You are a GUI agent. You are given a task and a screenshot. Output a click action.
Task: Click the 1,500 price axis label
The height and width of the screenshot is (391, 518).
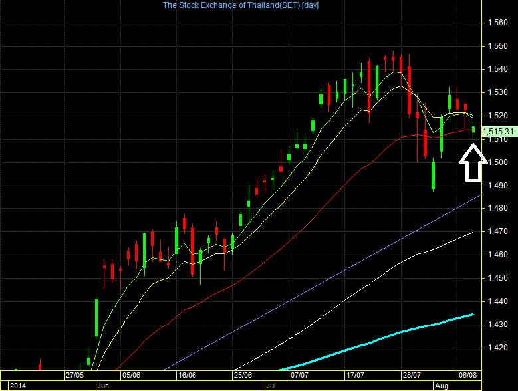click(x=498, y=162)
